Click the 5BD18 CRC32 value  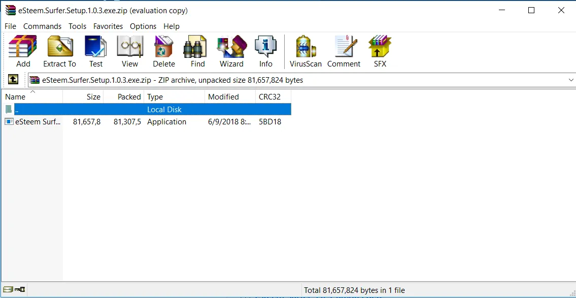click(270, 122)
